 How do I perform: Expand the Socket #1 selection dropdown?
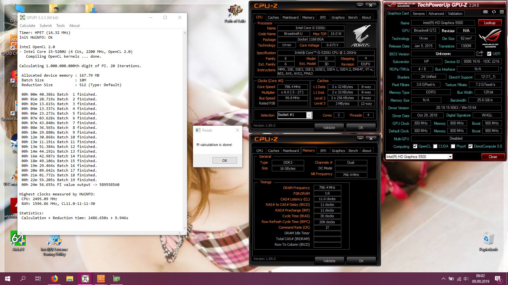click(x=309, y=115)
